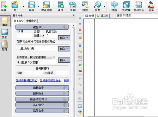The image size is (158, 117).
Task: Click 把按键码存入变量 input field
Action: click(48, 62)
